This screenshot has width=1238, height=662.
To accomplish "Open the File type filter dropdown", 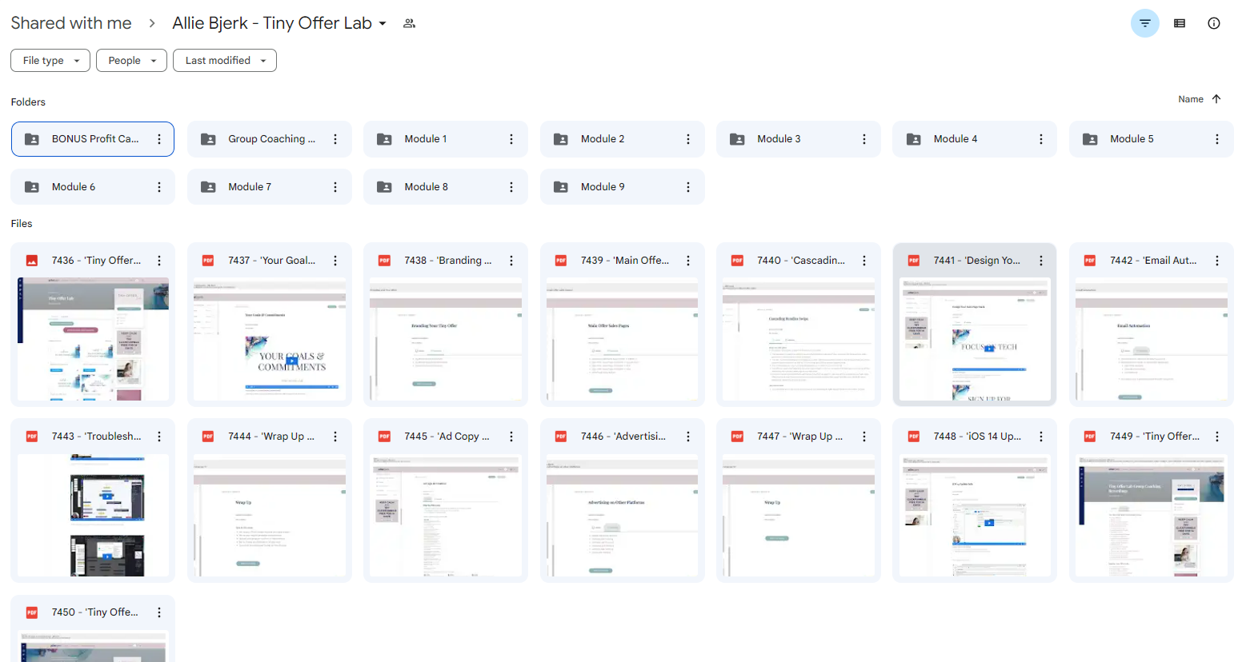I will coord(50,61).
